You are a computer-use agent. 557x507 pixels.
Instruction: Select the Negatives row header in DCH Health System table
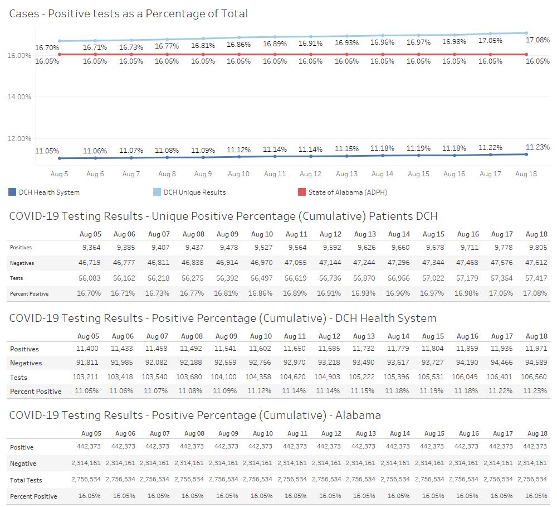[26, 363]
